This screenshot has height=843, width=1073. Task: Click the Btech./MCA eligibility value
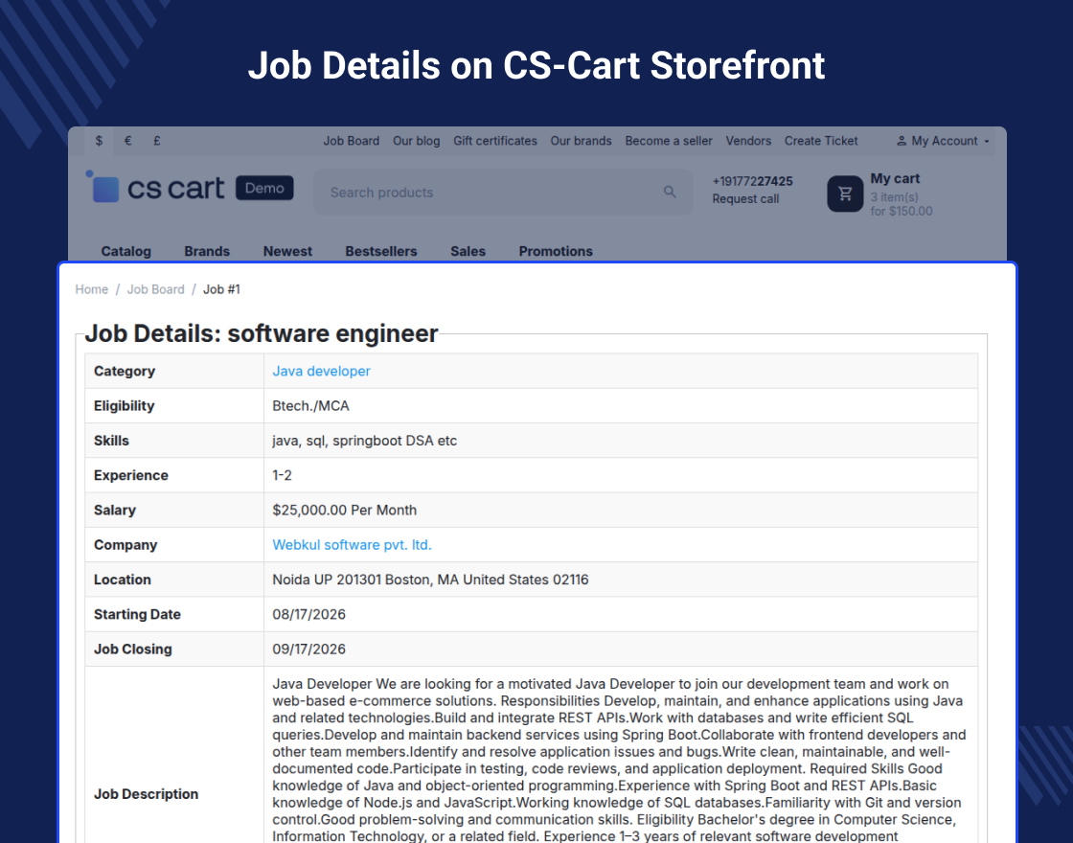click(310, 406)
